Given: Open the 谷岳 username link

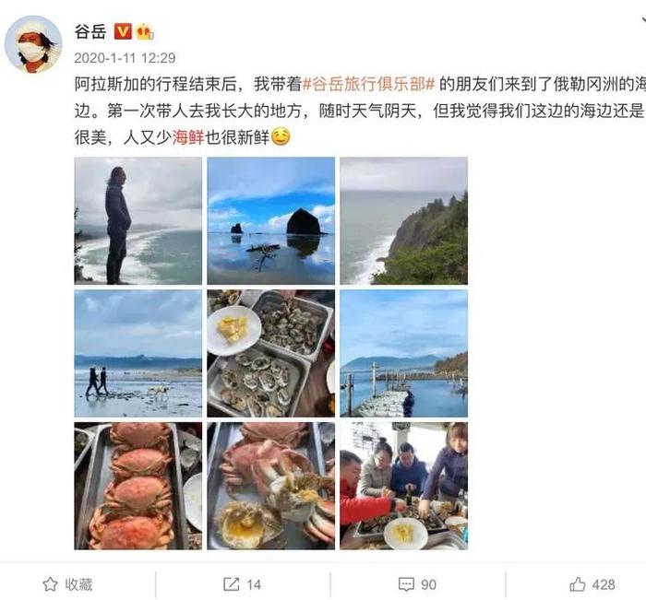Looking at the screenshot, I should 90,31.
